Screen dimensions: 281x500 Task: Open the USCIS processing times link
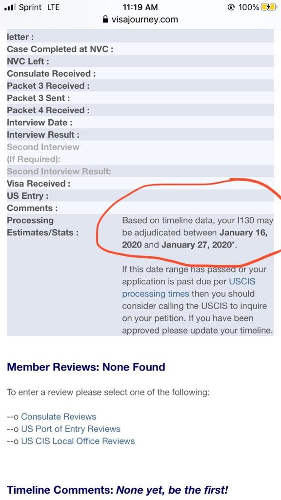[189, 288]
